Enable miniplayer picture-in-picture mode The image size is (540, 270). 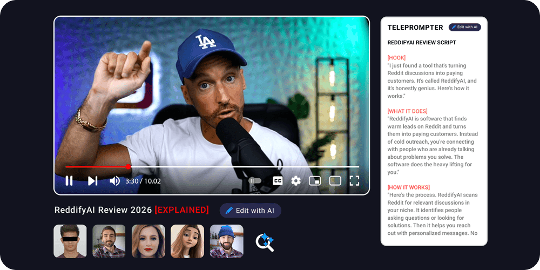point(315,181)
